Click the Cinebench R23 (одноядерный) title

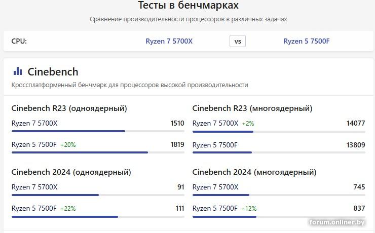click(x=69, y=108)
